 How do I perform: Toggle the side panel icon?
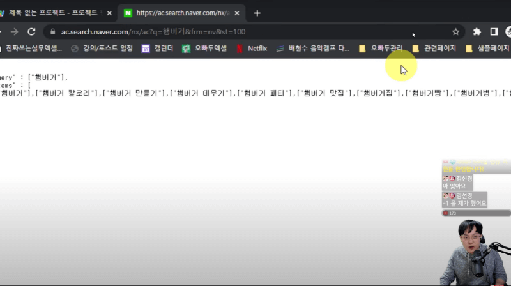pos(494,31)
